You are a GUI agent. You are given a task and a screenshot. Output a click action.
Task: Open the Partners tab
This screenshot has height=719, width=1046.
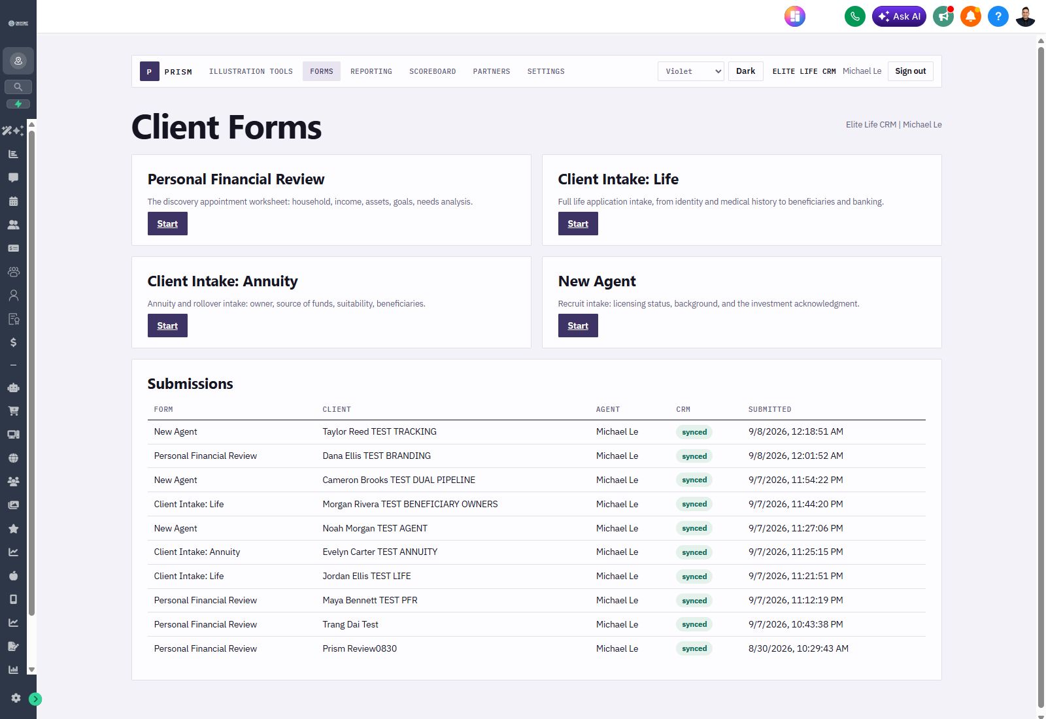point(492,71)
